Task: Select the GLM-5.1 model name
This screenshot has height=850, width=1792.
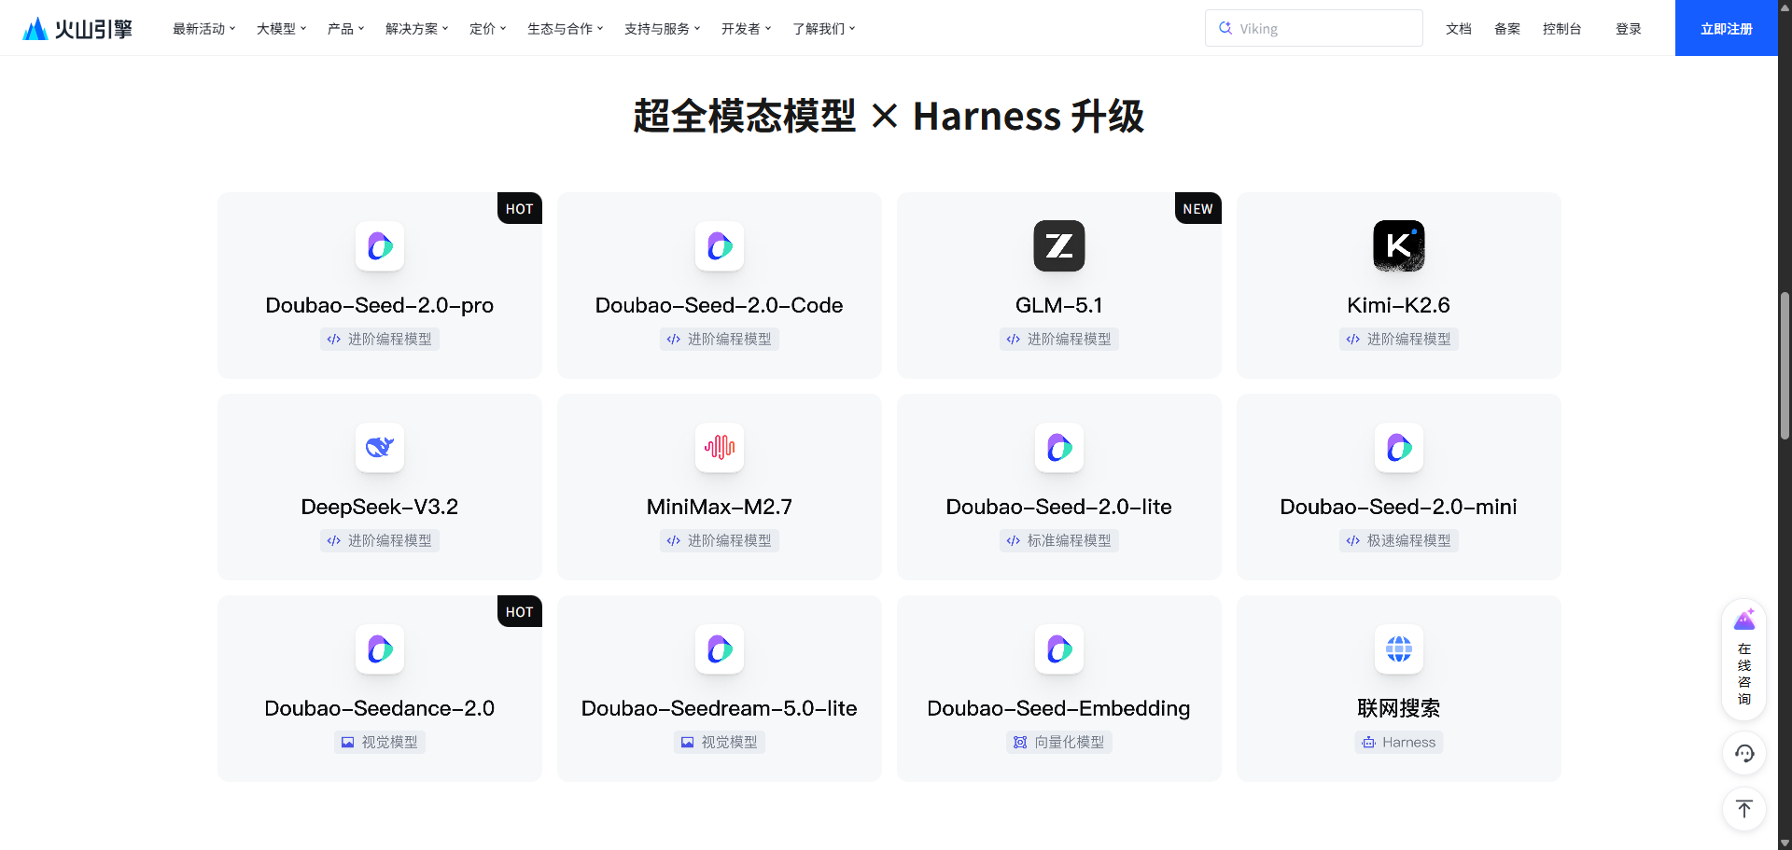Action: (x=1059, y=305)
